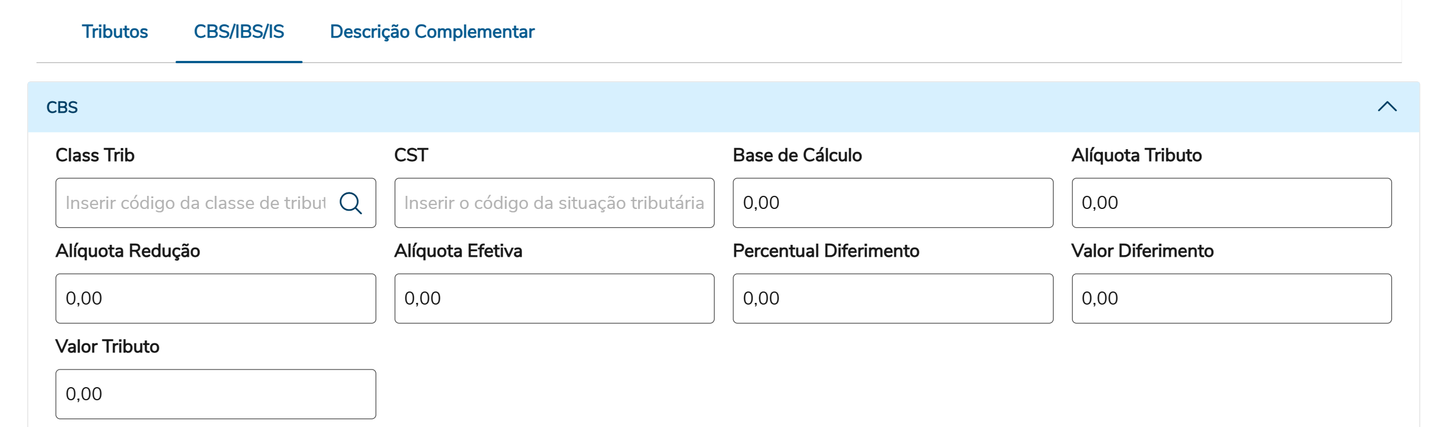Image resolution: width=1438 pixels, height=427 pixels.
Task: Click the Percentual Diferimento input field
Action: tap(892, 298)
